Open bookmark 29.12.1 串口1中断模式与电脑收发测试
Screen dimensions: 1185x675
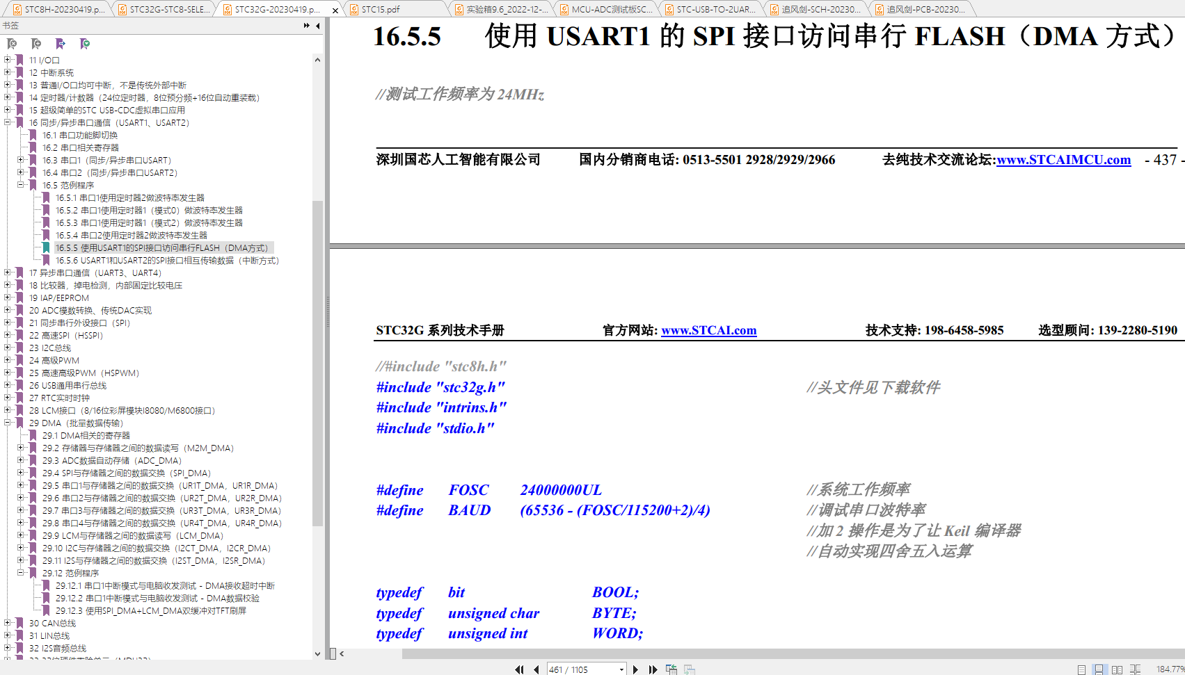pyautogui.click(x=165, y=586)
